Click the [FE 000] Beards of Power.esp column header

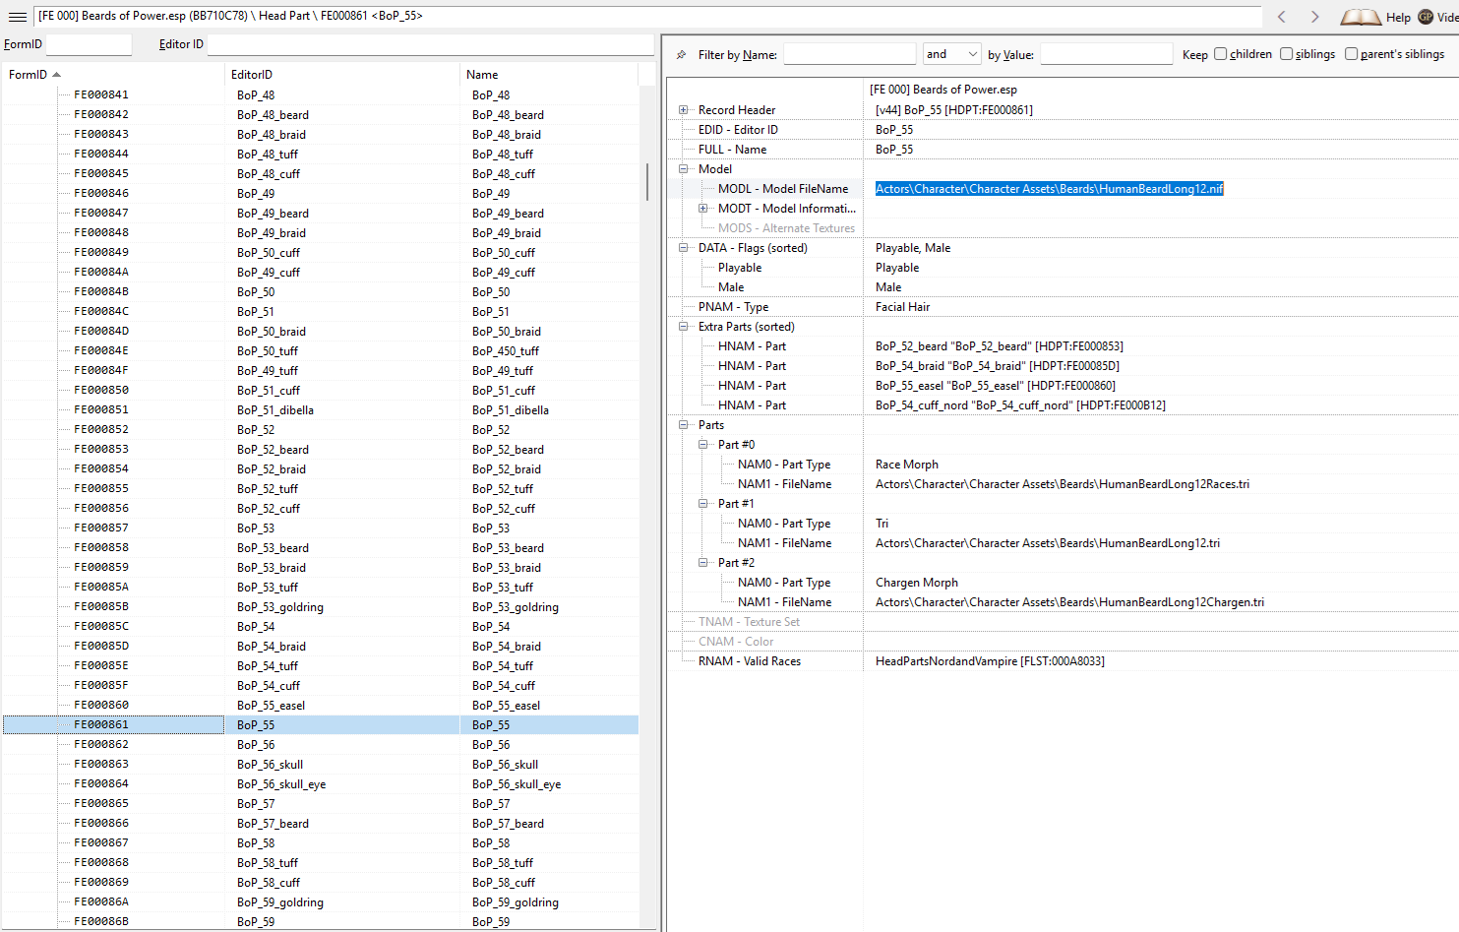(942, 90)
